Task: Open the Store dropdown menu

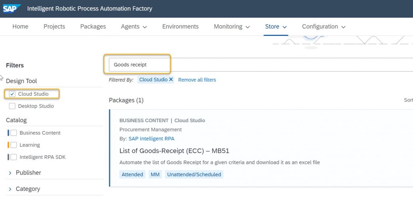Action: click(x=276, y=27)
